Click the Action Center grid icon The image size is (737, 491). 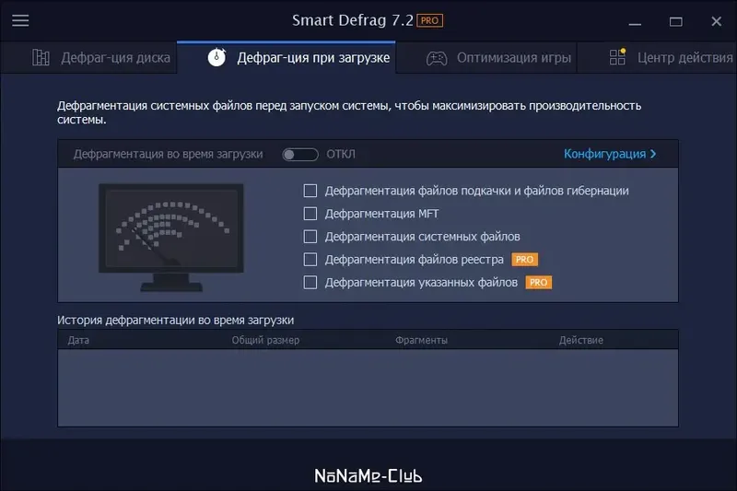(617, 57)
